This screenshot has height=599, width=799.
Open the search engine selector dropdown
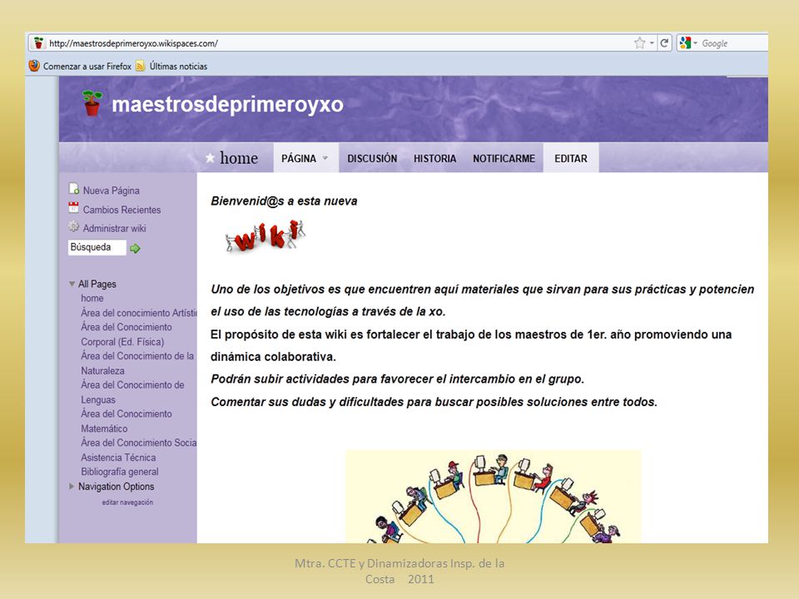(695, 43)
